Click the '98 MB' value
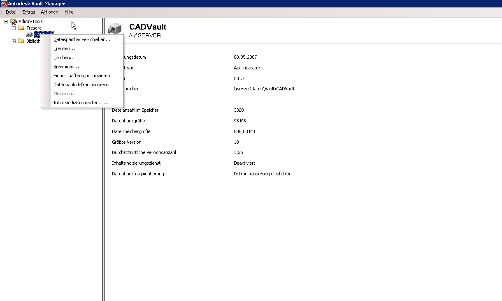 [x=240, y=121]
